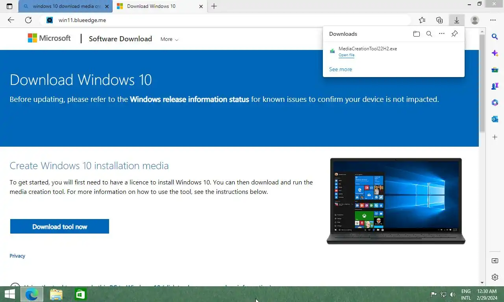The image size is (504, 302).
Task: Click the scrollbar down arrow
Action: [482, 283]
